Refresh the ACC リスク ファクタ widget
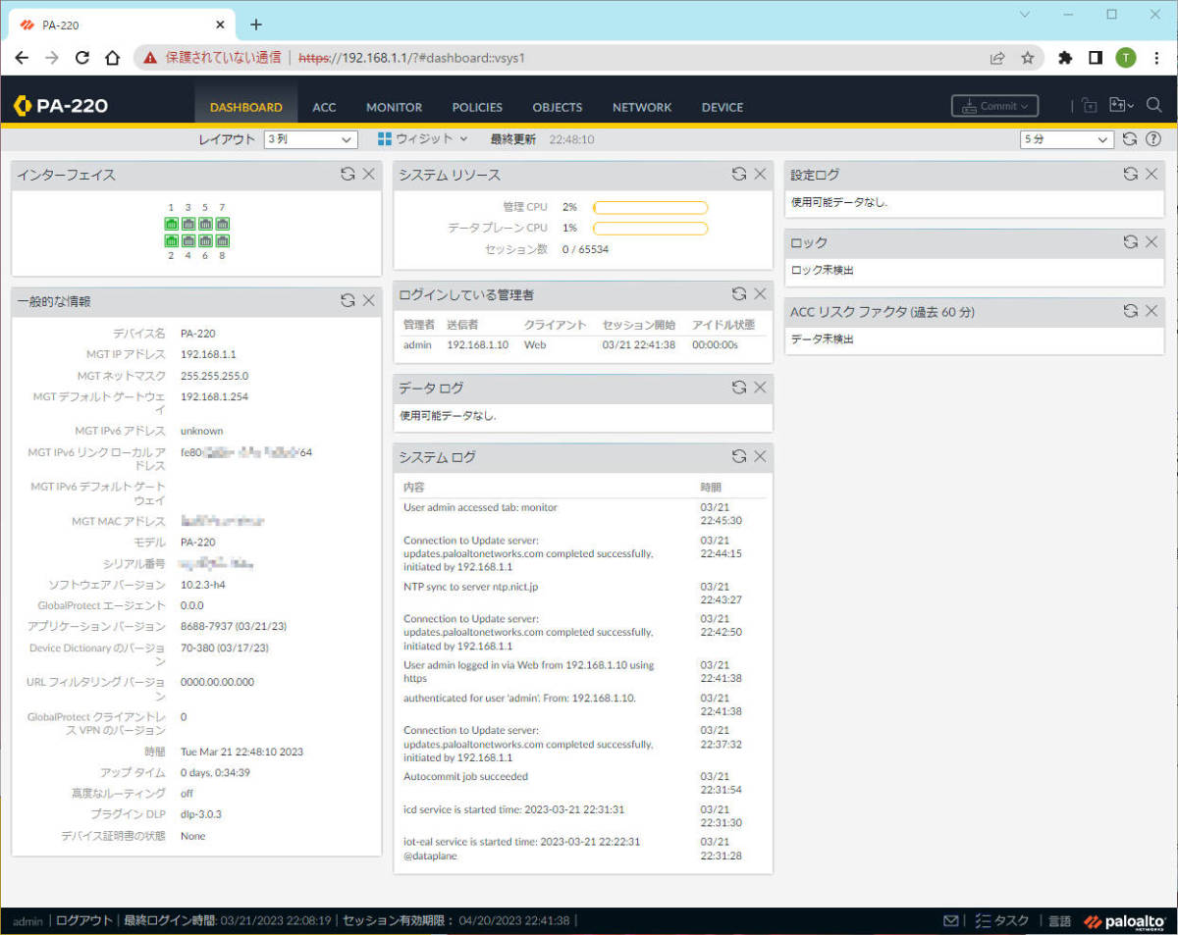 click(x=1131, y=311)
